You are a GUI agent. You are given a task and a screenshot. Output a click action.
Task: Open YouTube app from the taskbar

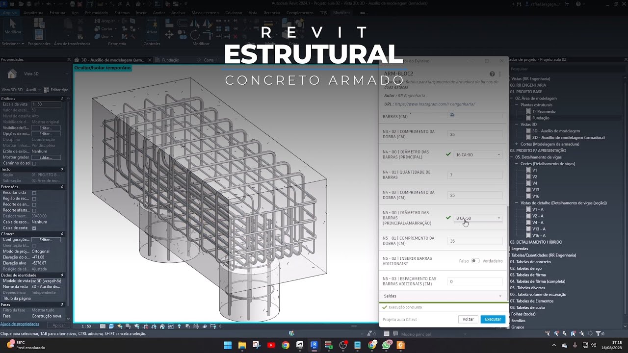pos(271,345)
